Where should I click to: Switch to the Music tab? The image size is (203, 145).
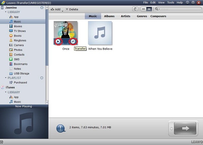pos(93,16)
